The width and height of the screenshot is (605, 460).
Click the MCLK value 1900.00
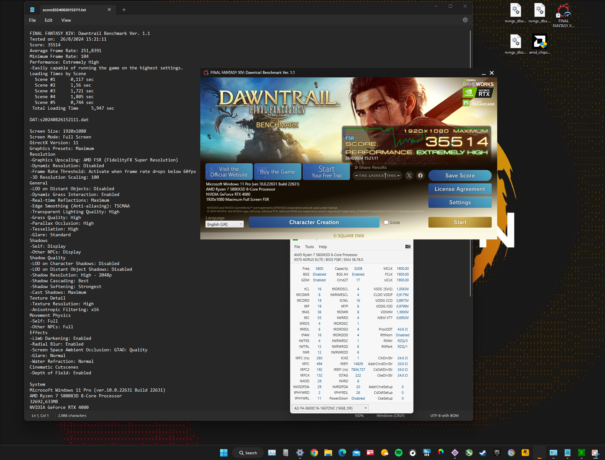402,269
